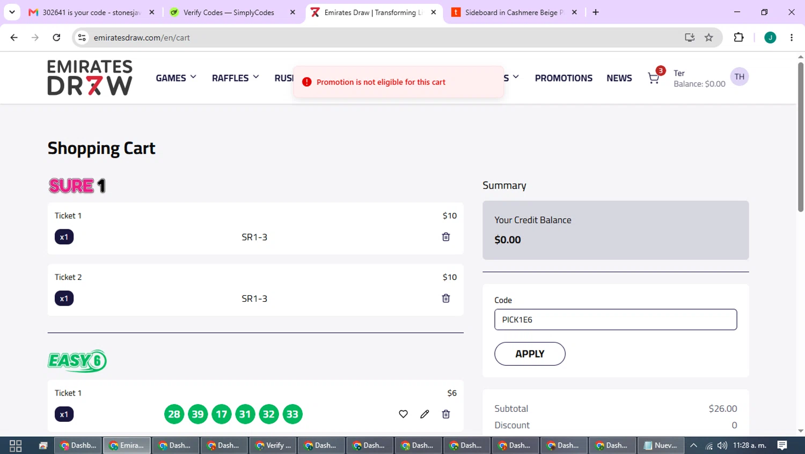Edit the EASY6 ticket numbers with the pencil
This screenshot has height=454, width=805.
425,414
